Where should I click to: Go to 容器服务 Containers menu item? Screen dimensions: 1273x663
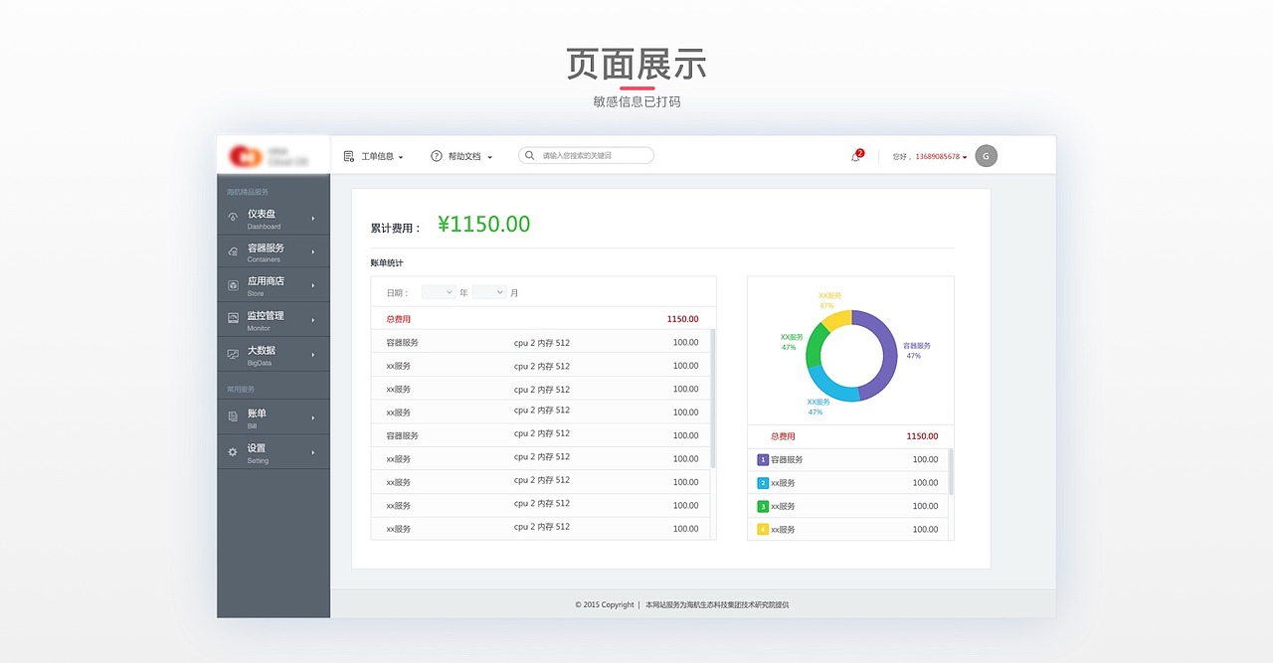click(x=273, y=251)
